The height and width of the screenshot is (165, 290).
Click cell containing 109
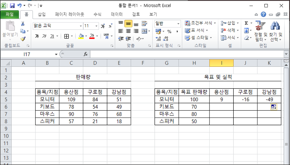71,99
